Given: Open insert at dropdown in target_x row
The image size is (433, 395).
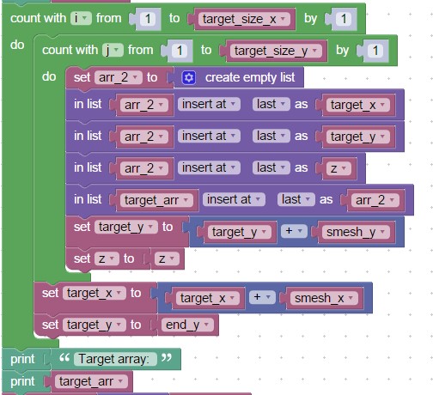Looking at the screenshot, I should click(209, 104).
